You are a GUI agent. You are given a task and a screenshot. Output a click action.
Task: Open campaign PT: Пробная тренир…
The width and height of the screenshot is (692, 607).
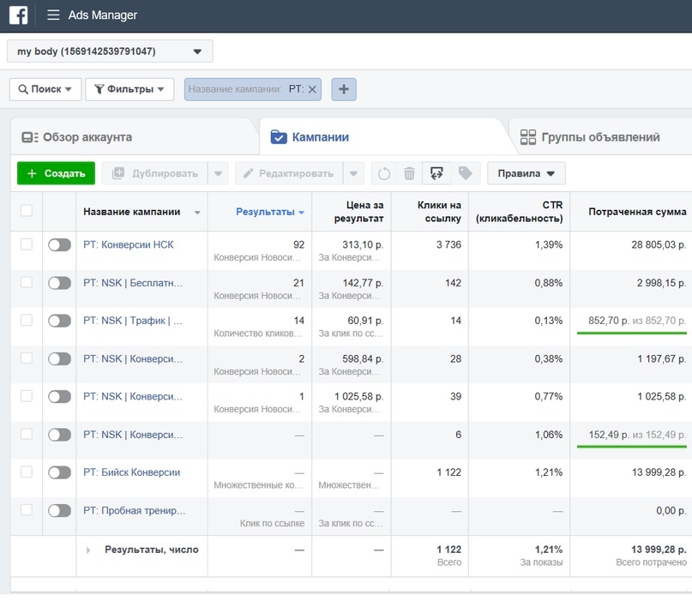point(135,510)
